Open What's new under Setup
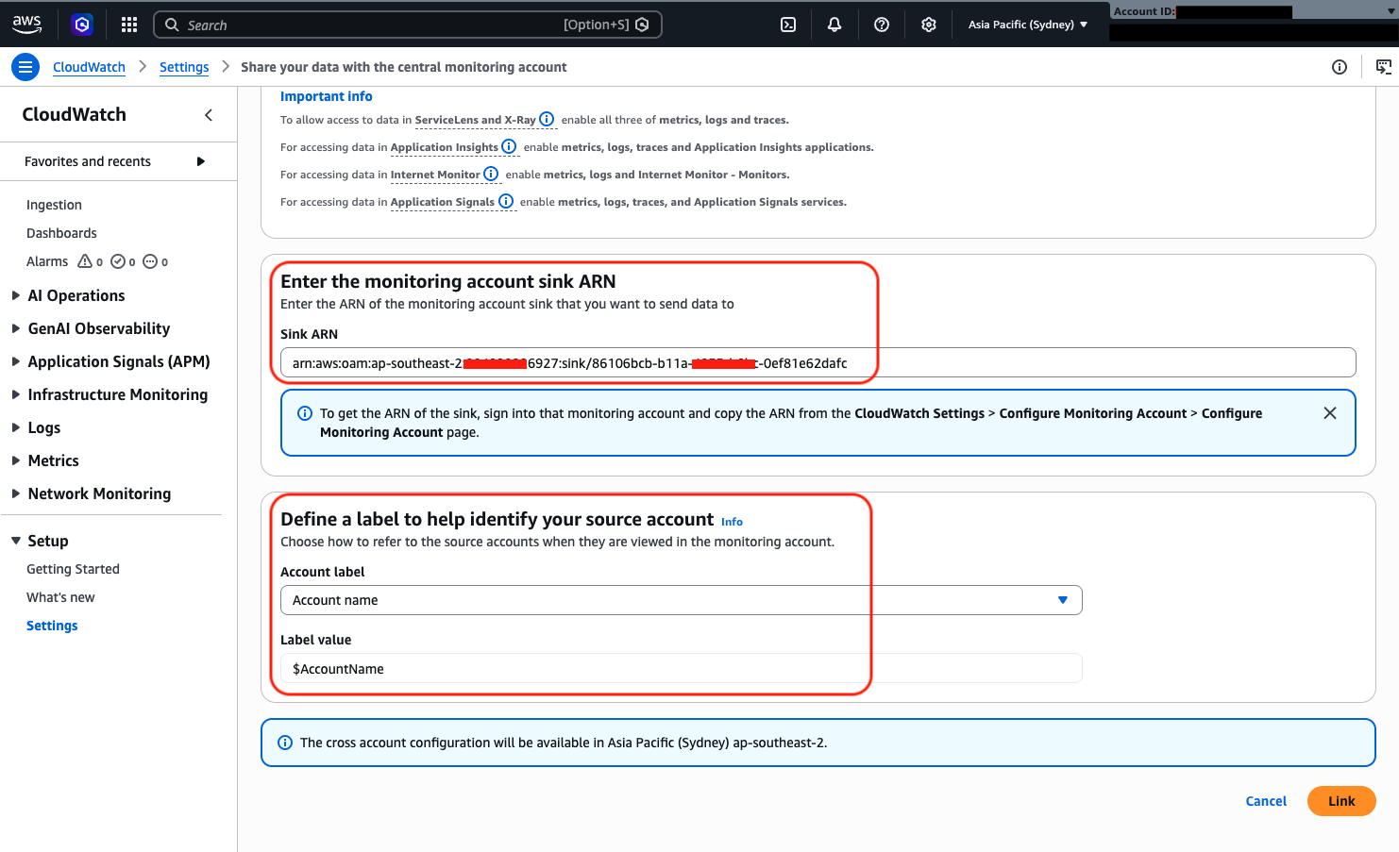 click(x=60, y=597)
